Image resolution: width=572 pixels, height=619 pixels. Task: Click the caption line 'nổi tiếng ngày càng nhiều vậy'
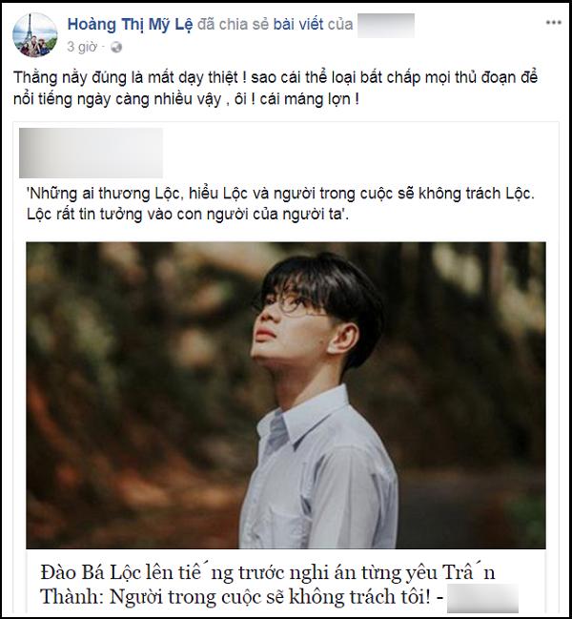click(x=186, y=99)
